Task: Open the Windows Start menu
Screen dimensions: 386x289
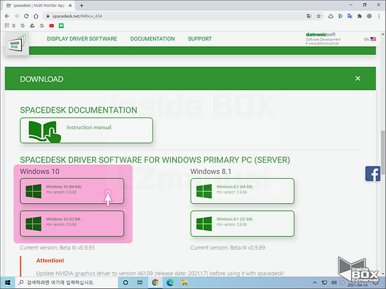Action: (8, 282)
